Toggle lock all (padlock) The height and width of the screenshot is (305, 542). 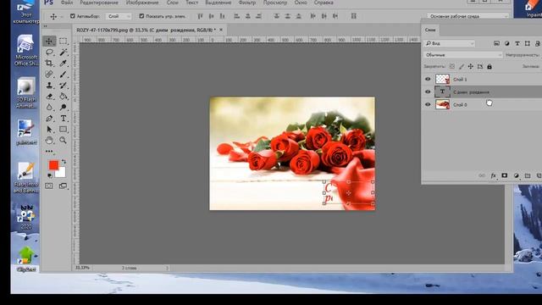coord(489,66)
